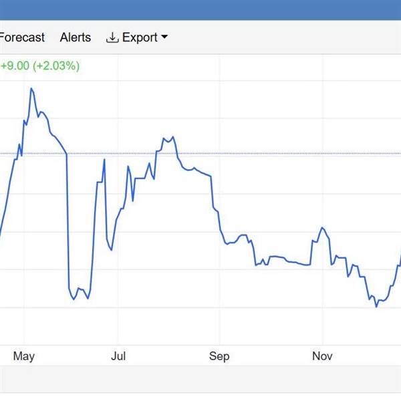
Task: Click the line's flat section in October
Action: [x=294, y=263]
